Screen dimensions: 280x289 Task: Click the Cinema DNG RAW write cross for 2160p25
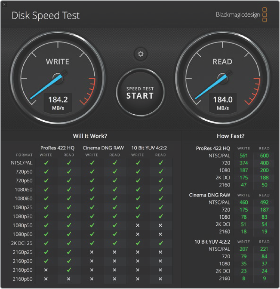92,252
